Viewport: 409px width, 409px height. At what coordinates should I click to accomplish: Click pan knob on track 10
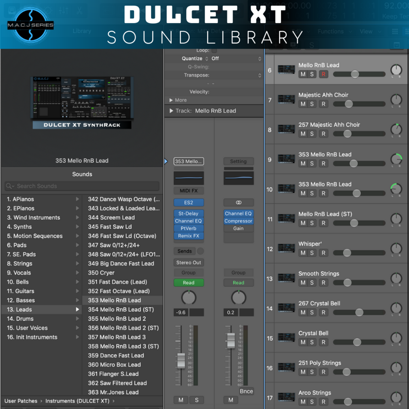click(x=396, y=189)
